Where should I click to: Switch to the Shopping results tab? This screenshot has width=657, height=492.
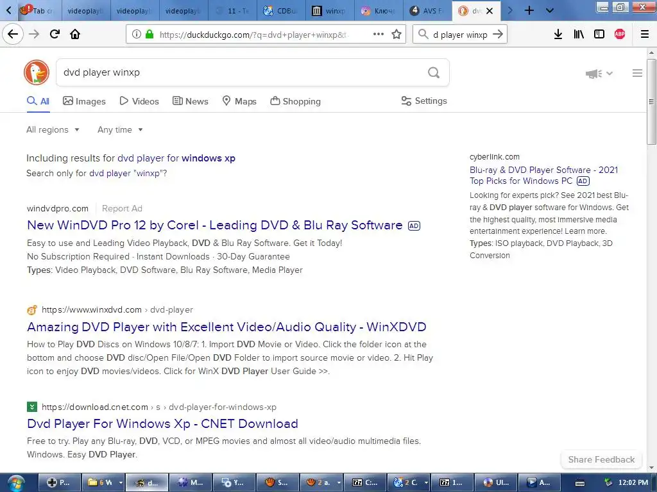pos(295,101)
